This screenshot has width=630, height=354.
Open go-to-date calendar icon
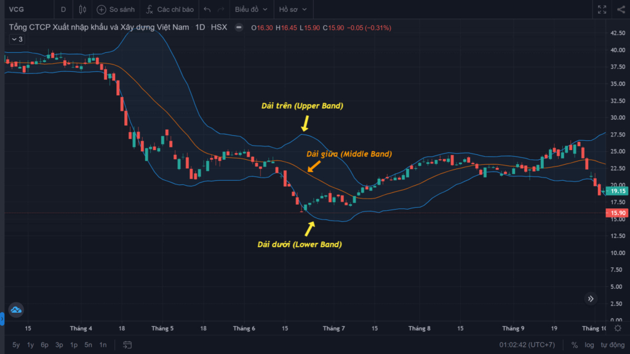pos(127,345)
